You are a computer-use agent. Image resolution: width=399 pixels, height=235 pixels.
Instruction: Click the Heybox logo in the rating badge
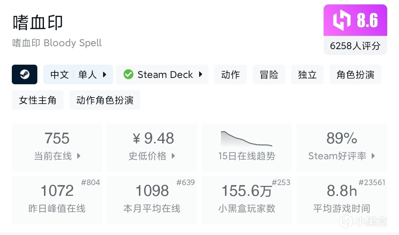[x=341, y=20]
